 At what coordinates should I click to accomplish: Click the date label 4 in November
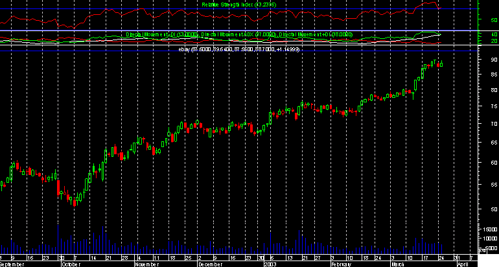(x=139, y=258)
